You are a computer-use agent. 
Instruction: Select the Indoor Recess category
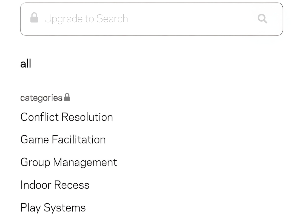pos(55,185)
